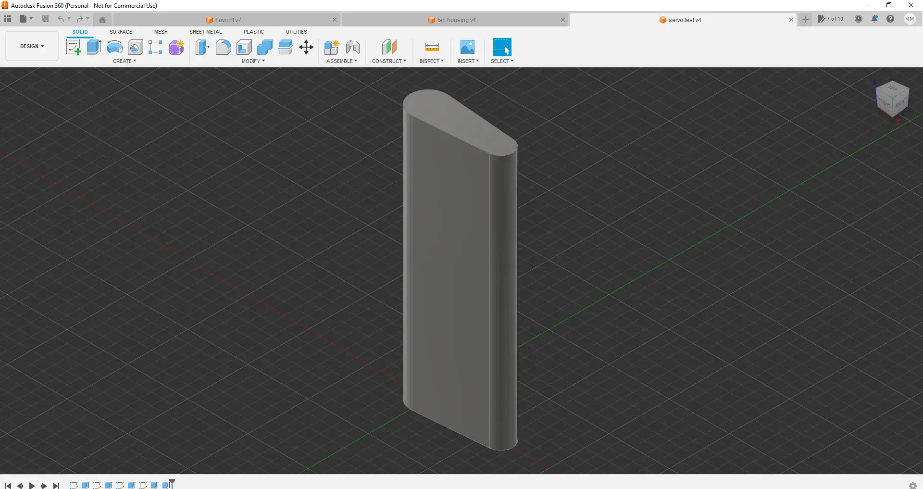
Task: Activate the Extrude tool in Create
Action: pyautogui.click(x=94, y=47)
